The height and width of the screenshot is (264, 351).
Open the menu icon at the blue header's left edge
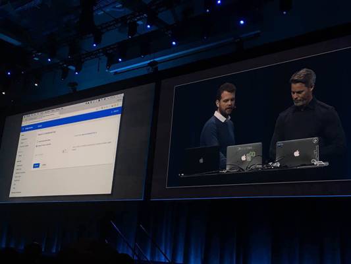23,129
